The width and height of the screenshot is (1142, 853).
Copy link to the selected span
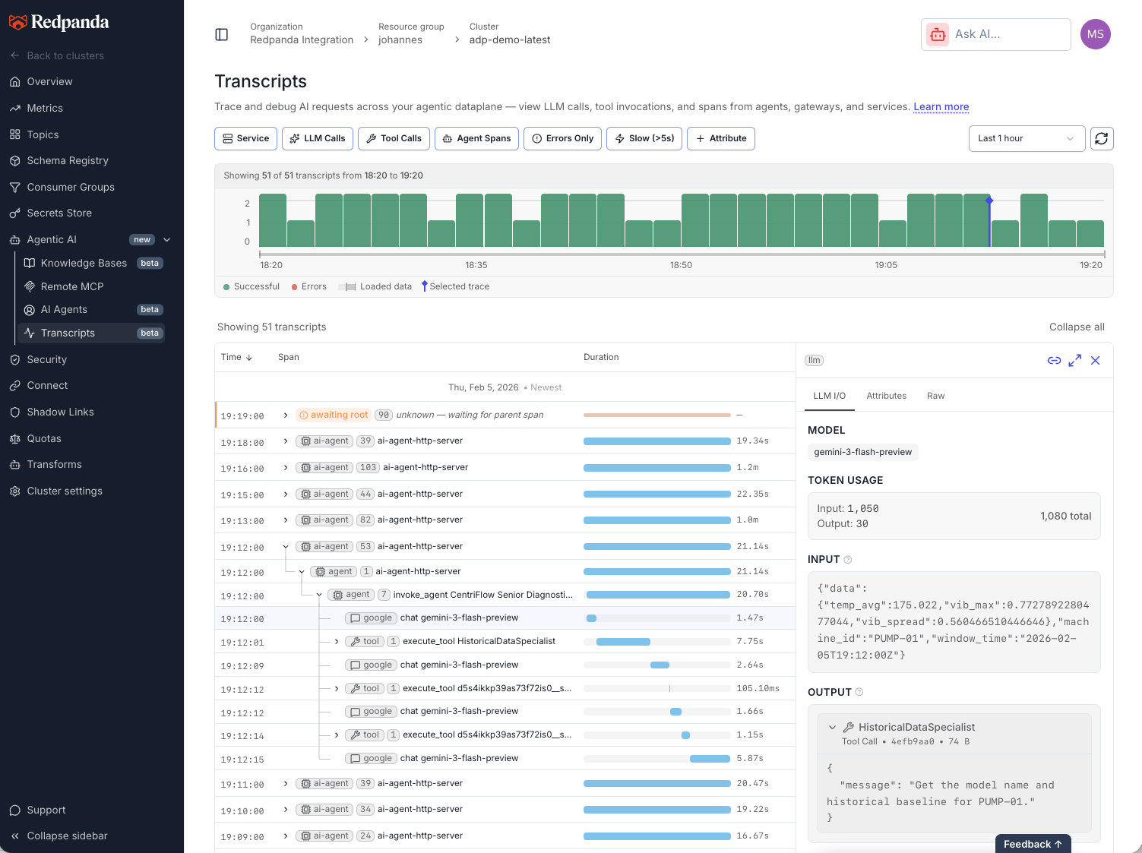click(x=1054, y=361)
